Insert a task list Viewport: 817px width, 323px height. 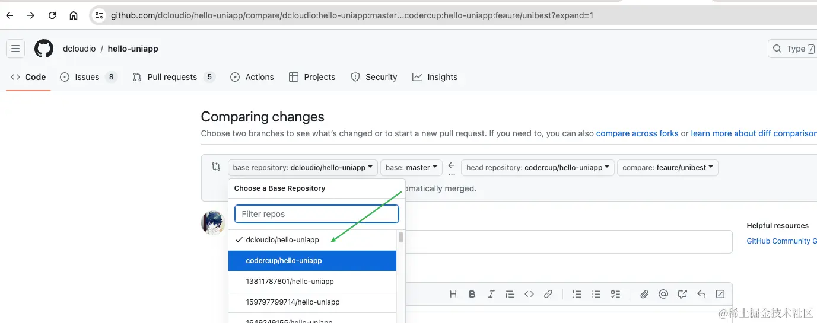(615, 294)
